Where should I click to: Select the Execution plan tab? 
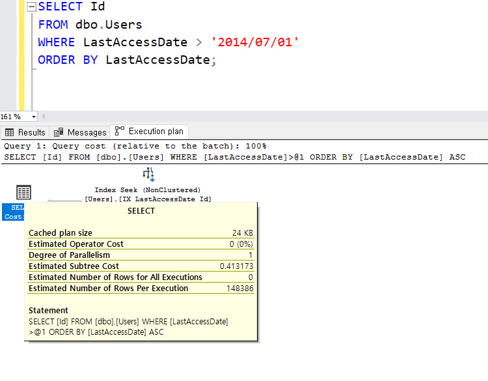click(149, 131)
